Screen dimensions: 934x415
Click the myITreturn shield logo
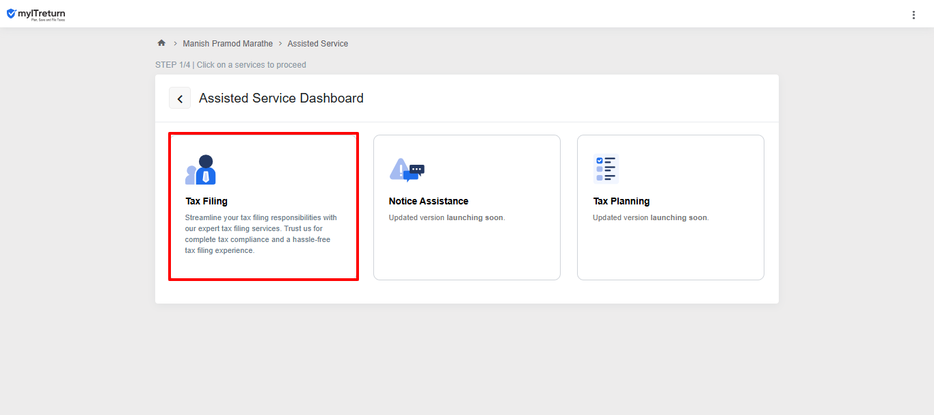[11, 14]
